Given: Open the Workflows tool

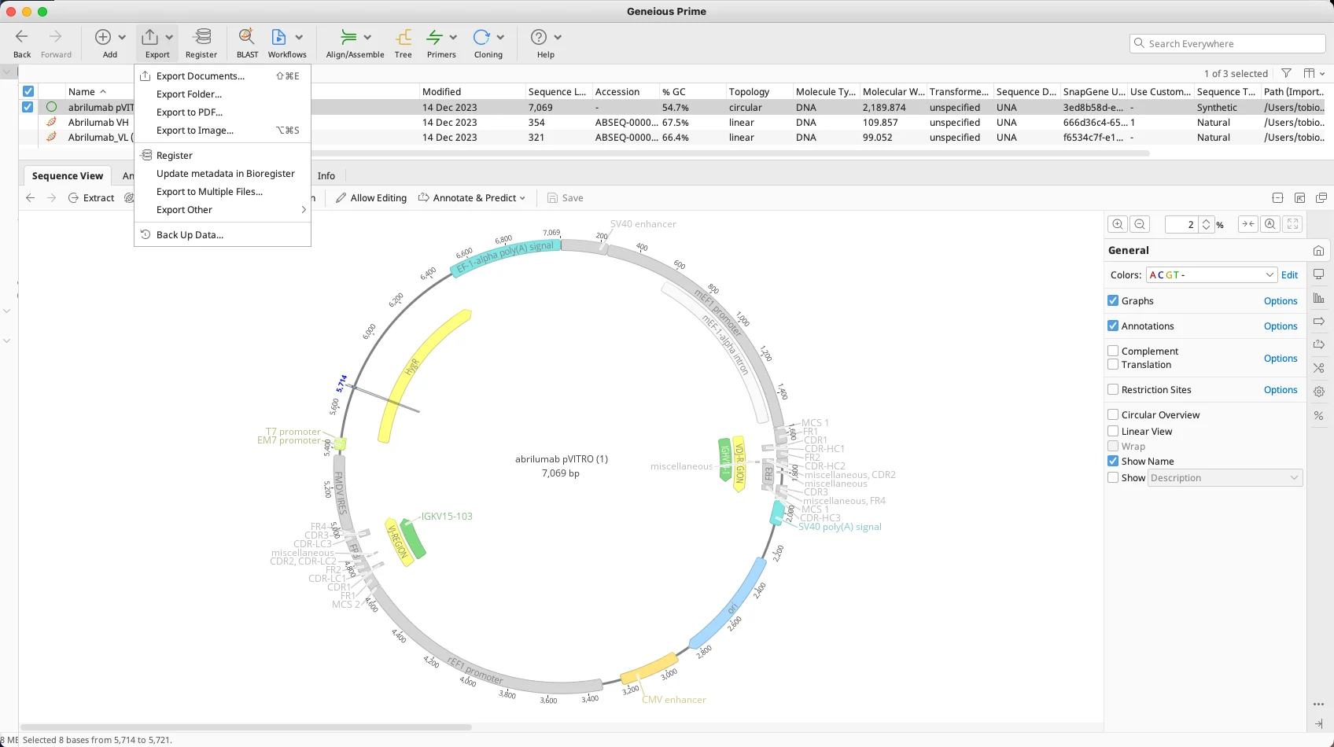Looking at the screenshot, I should [x=278, y=37].
